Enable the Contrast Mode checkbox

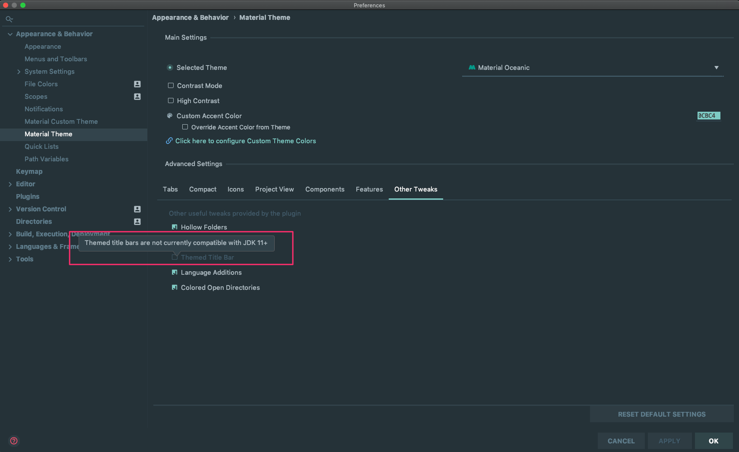click(171, 85)
